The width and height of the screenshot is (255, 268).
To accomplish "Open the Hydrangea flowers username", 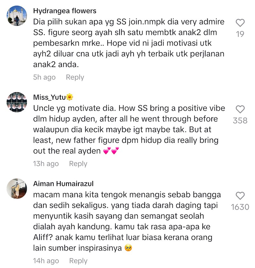I will (x=65, y=11).
